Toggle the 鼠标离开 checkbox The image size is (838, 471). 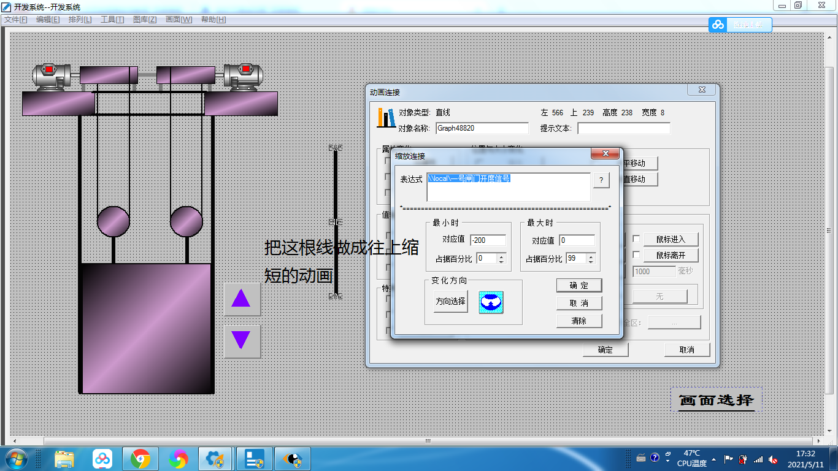coord(636,255)
